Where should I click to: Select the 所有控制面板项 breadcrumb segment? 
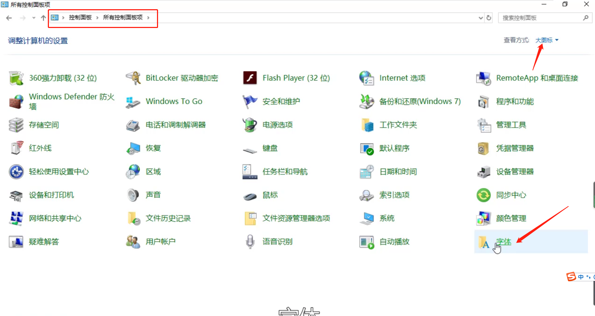123,18
